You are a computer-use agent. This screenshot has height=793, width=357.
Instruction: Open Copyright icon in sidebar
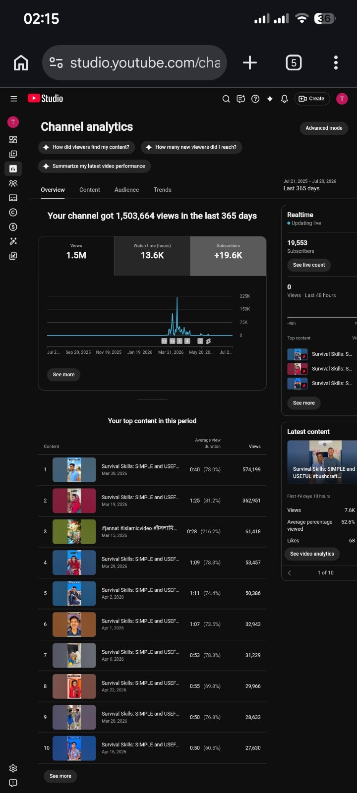[13, 212]
